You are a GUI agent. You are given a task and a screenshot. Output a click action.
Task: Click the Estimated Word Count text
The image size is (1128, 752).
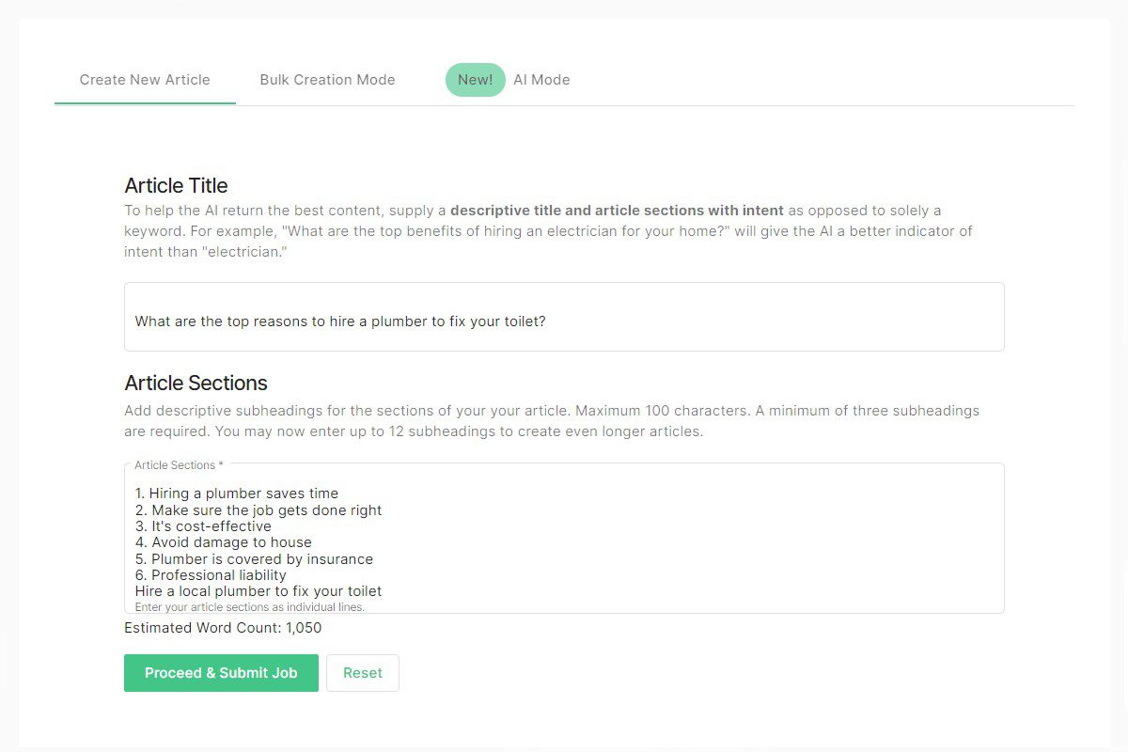(x=223, y=628)
